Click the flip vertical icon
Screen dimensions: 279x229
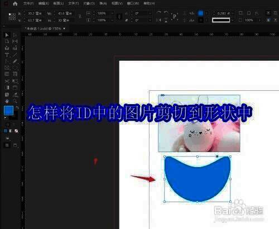[x=166, y=20]
